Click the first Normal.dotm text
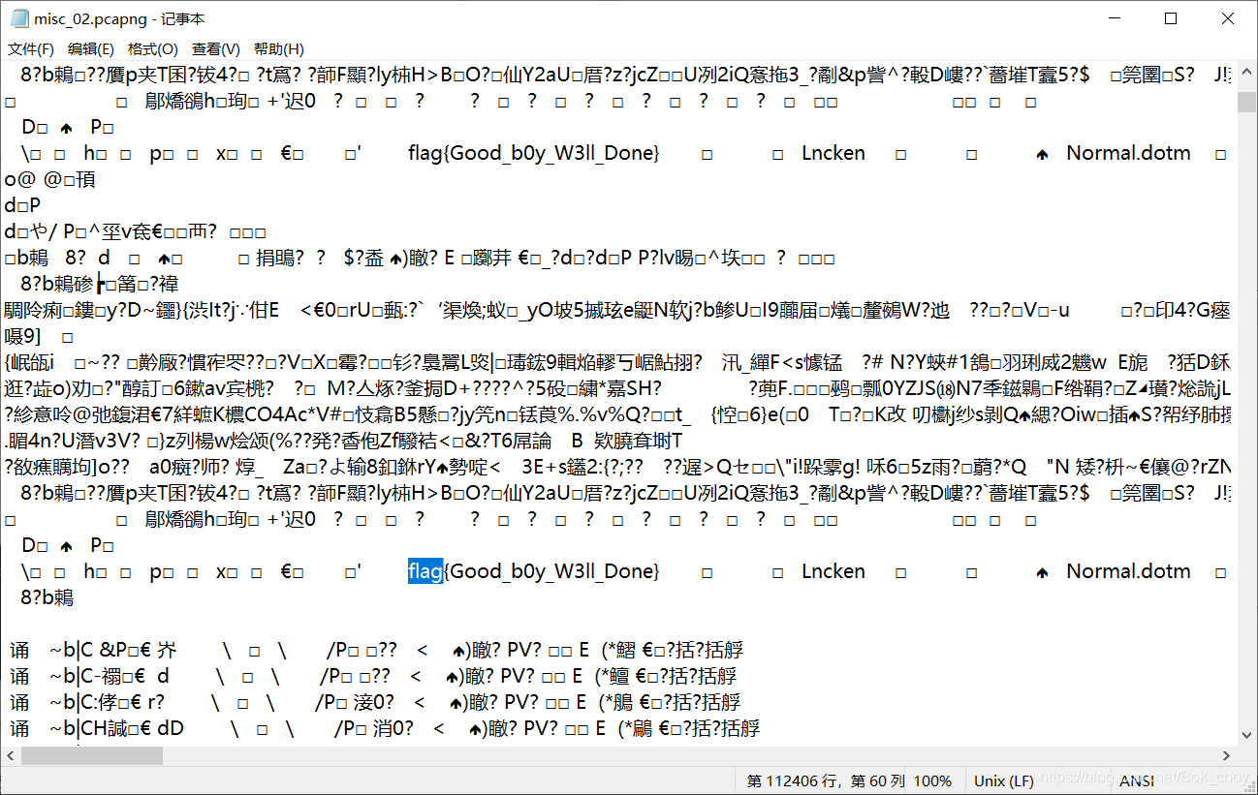Image resolution: width=1258 pixels, height=795 pixels. [x=1128, y=153]
